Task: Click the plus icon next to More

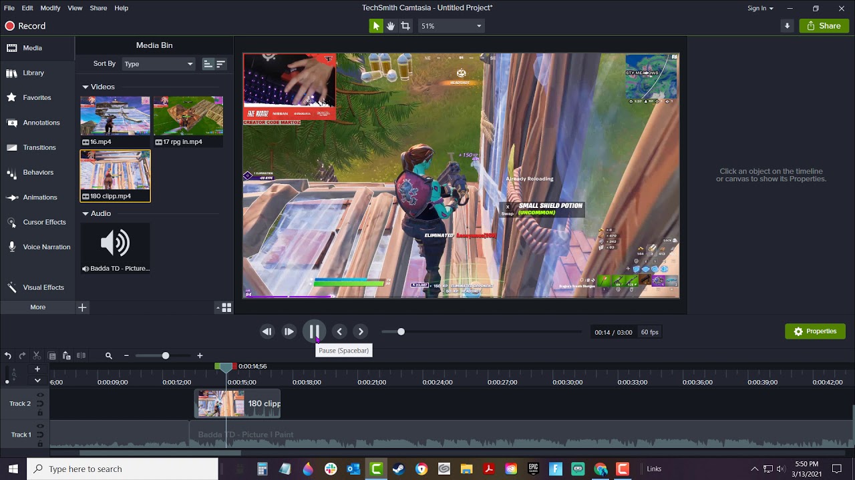Action: coord(82,307)
